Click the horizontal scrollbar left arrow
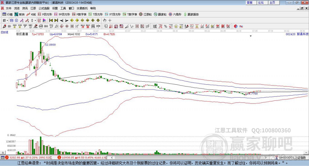This screenshot has height=166, width=309. coord(112,158)
